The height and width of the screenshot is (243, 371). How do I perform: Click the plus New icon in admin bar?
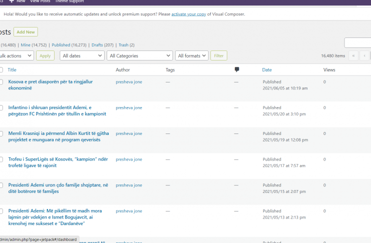(12, 1)
